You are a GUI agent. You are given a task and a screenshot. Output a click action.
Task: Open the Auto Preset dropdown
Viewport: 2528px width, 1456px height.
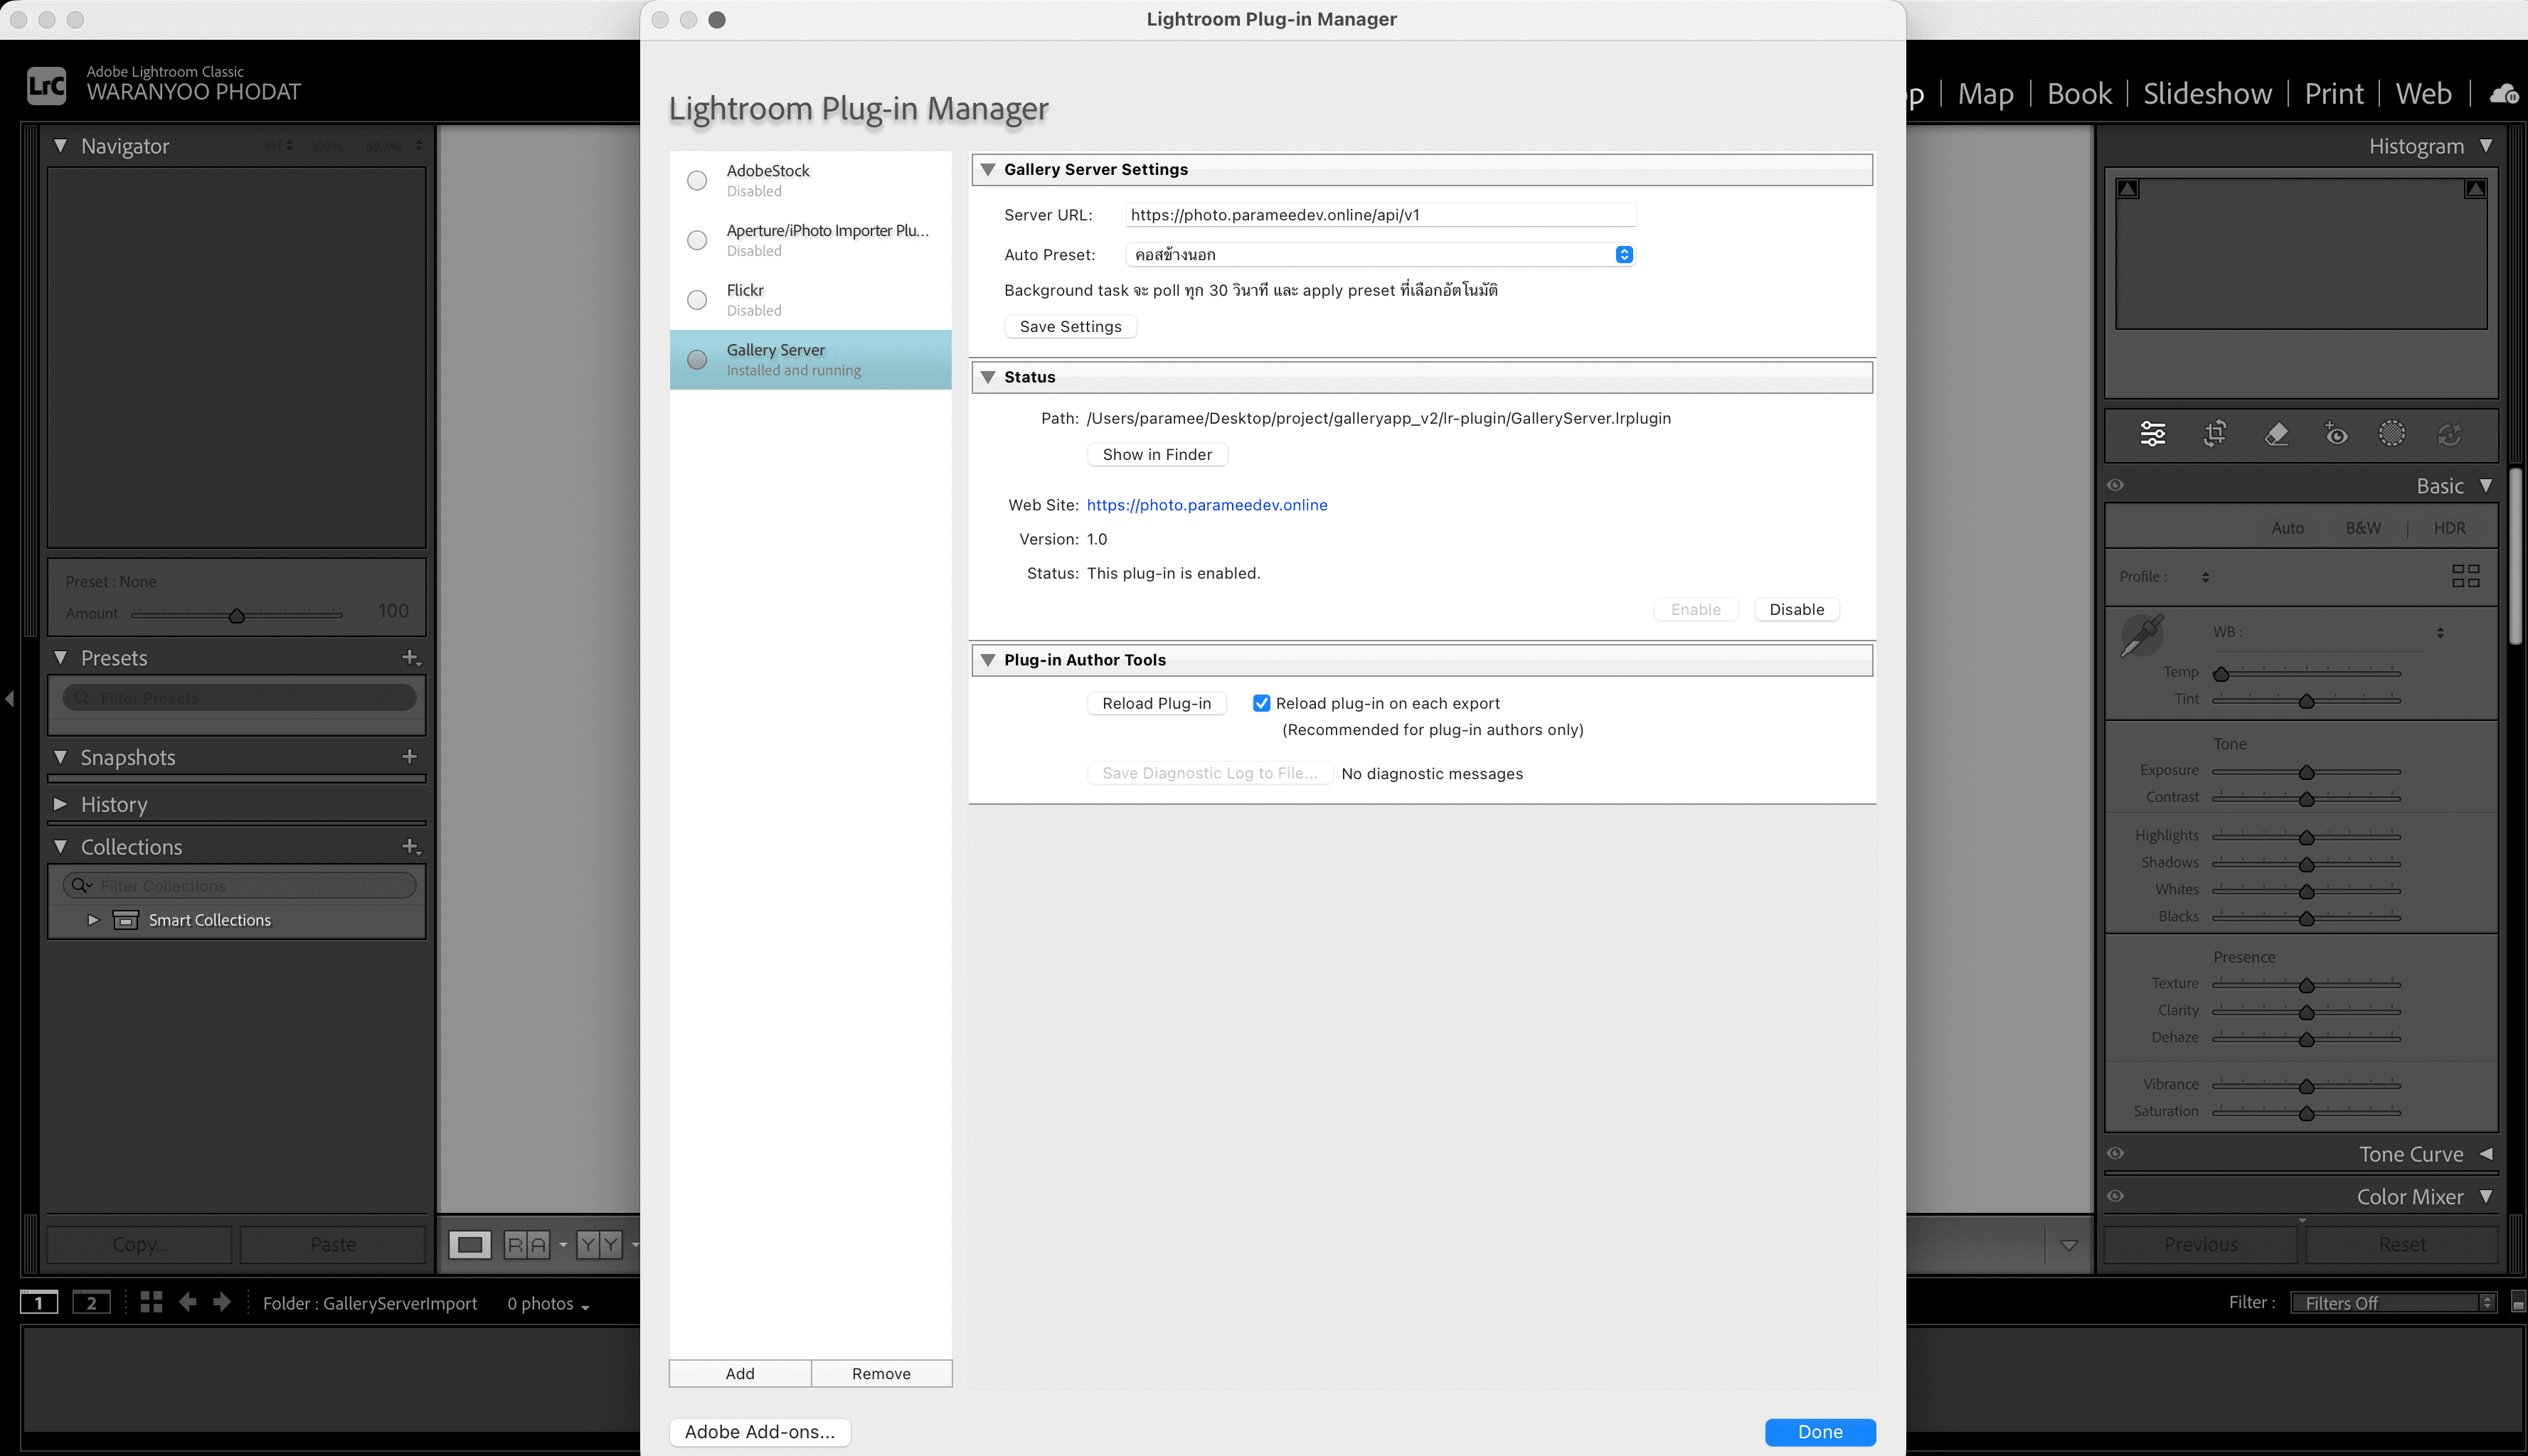[x=1381, y=254]
